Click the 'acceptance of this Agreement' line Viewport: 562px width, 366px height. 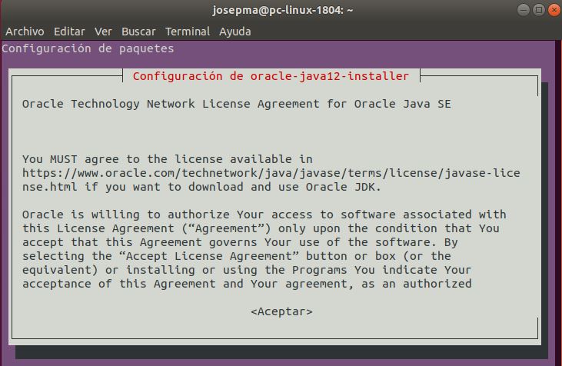247,284
